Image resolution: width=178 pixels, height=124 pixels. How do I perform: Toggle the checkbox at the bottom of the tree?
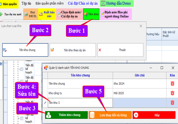[22, 118]
